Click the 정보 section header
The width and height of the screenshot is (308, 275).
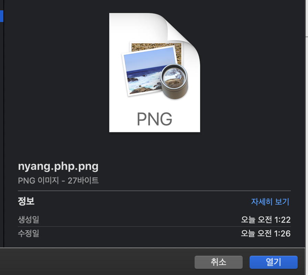coord(26,201)
